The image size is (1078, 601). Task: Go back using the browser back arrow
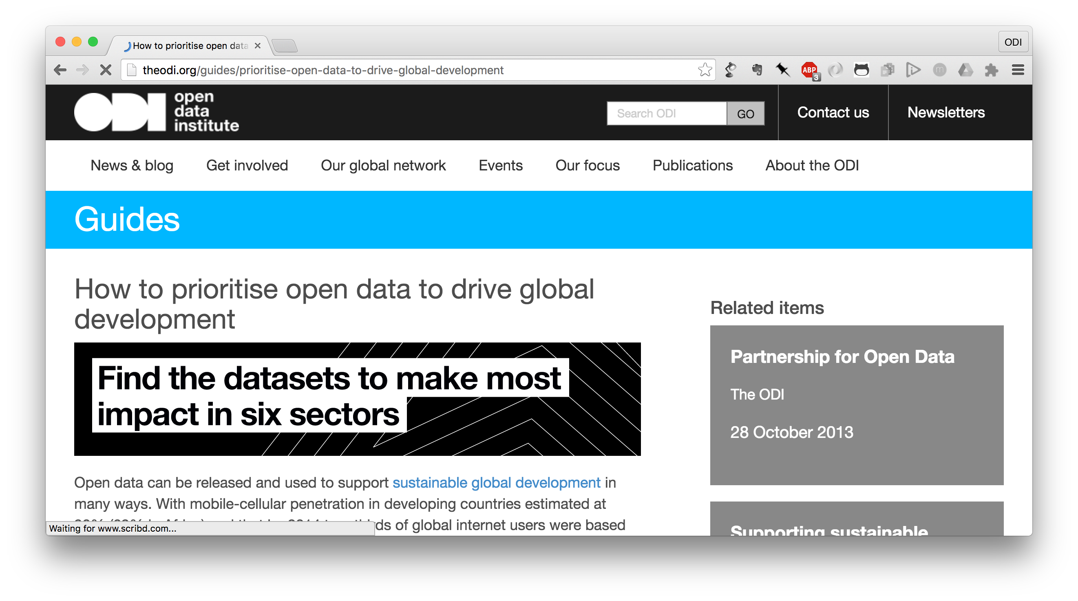click(60, 70)
